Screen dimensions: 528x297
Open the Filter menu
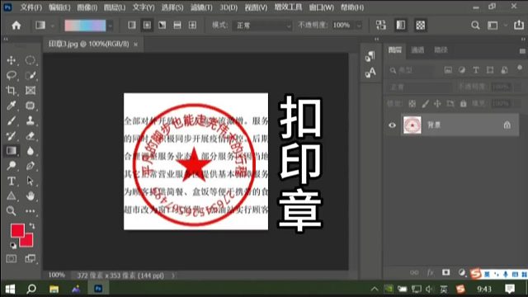[x=201, y=7]
